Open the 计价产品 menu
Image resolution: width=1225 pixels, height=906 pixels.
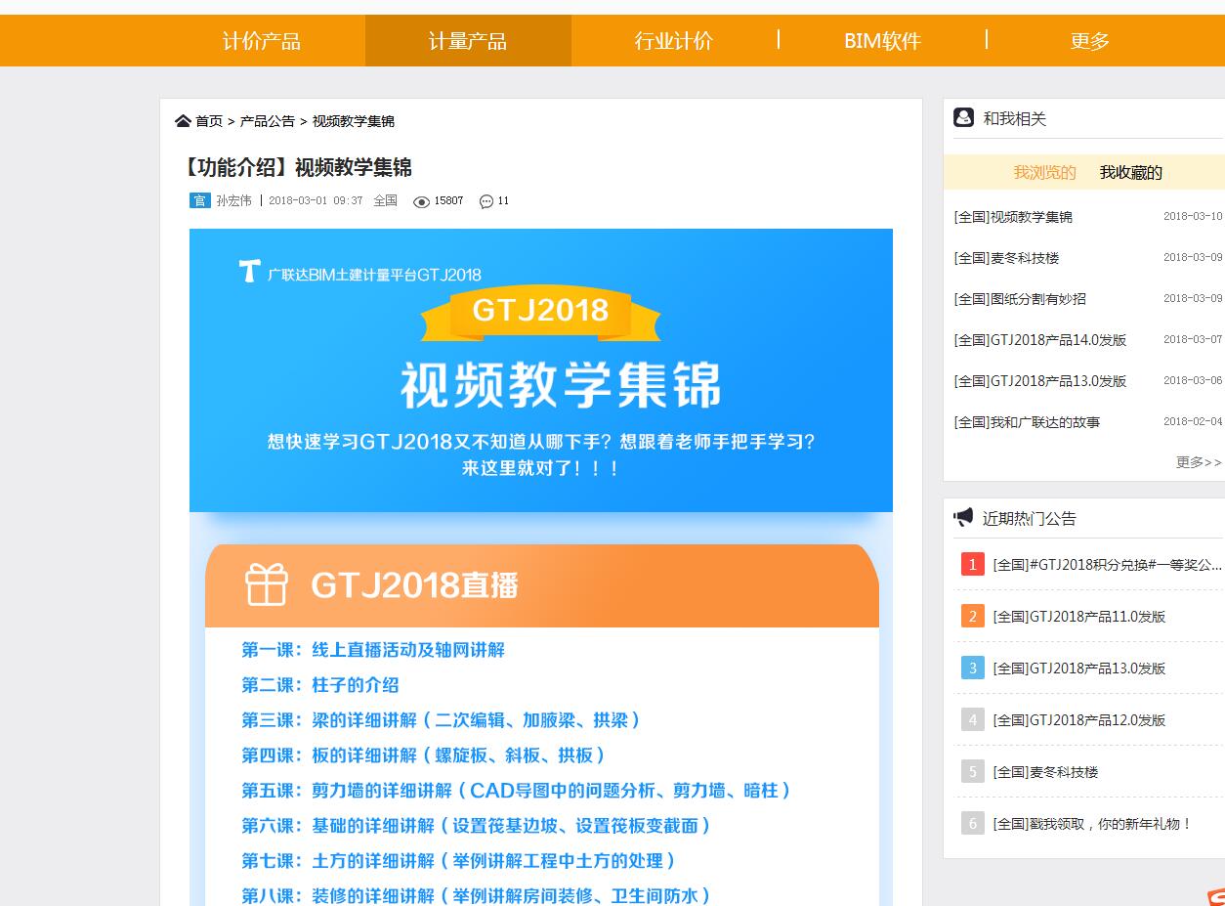click(262, 41)
